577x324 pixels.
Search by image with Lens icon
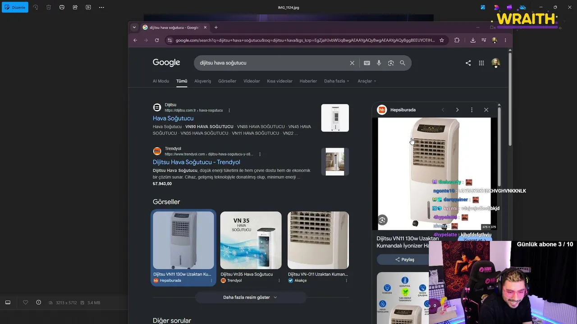pyautogui.click(x=391, y=63)
